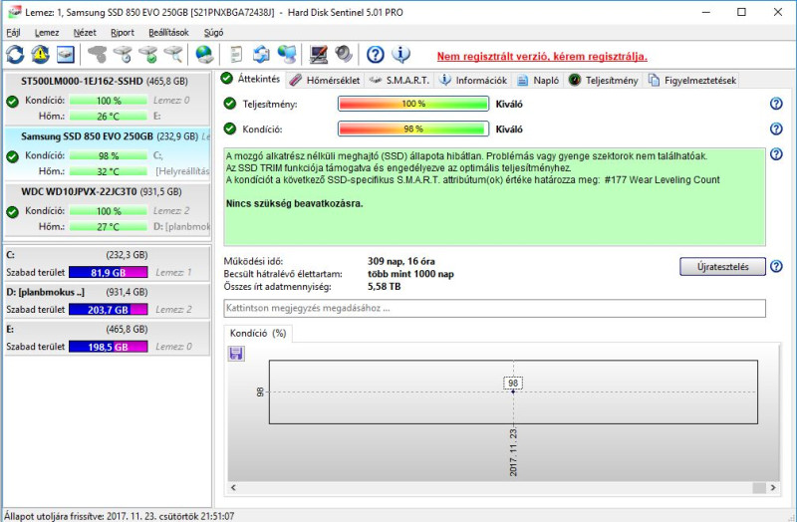Viewport: 797px width, 522px height.
Task: Switch to the Áttekintés tab
Action: point(251,79)
